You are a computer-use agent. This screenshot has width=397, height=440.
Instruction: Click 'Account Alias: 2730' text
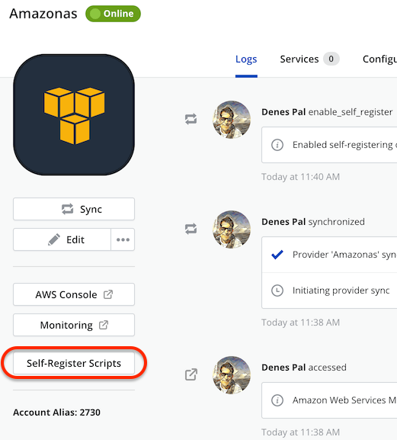click(56, 413)
